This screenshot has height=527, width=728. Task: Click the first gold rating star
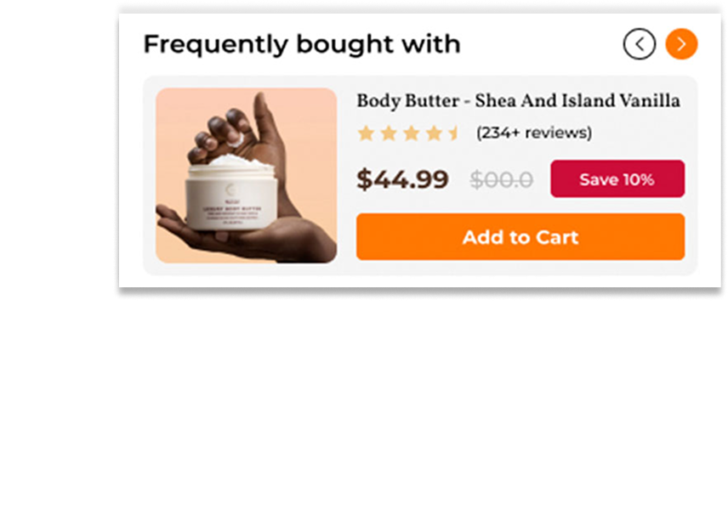(366, 133)
